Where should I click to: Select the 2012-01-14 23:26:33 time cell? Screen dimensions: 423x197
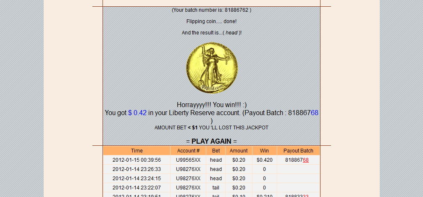click(137, 169)
